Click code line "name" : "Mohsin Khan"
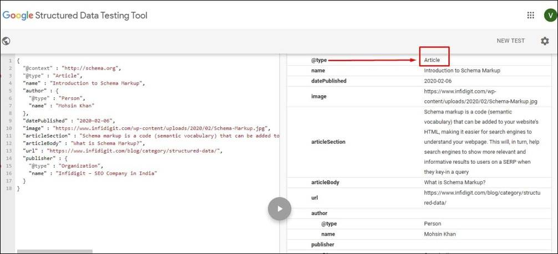Viewport: 558px width, 254px height. coord(61,106)
